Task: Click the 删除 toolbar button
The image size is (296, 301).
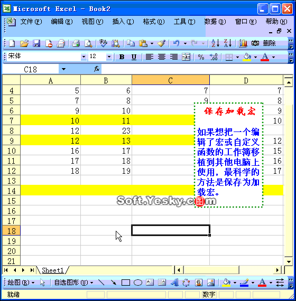Action: tap(269, 43)
